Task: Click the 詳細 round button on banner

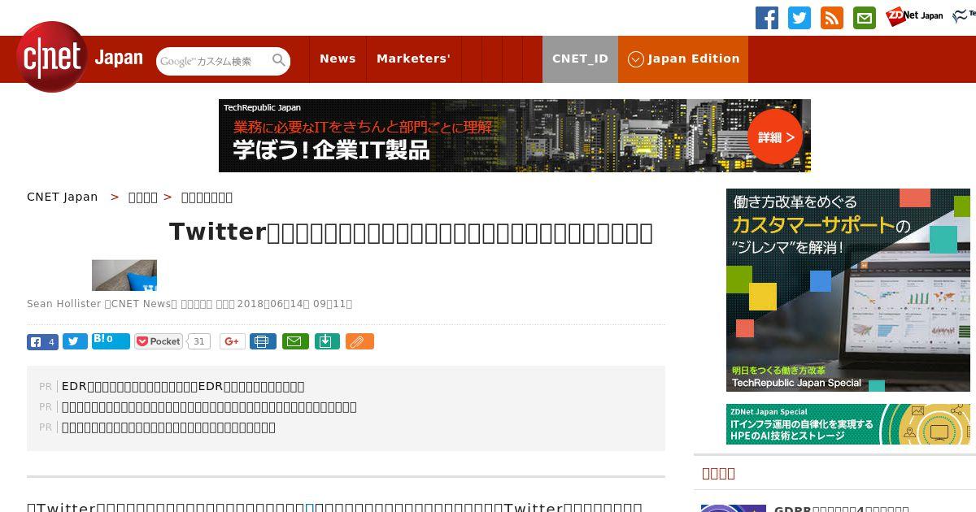Action: (775, 137)
